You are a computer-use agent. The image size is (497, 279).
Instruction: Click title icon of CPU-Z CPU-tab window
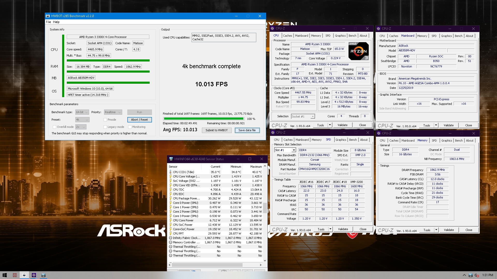272,28
